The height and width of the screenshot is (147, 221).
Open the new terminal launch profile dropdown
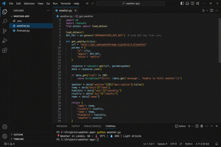tap(193, 126)
